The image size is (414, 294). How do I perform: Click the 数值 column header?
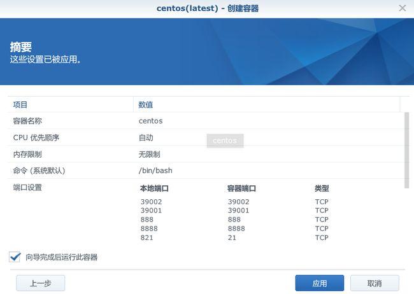pos(267,104)
